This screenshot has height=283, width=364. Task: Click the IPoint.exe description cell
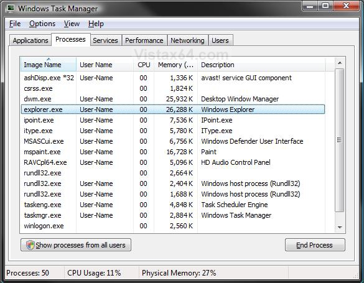(217, 120)
